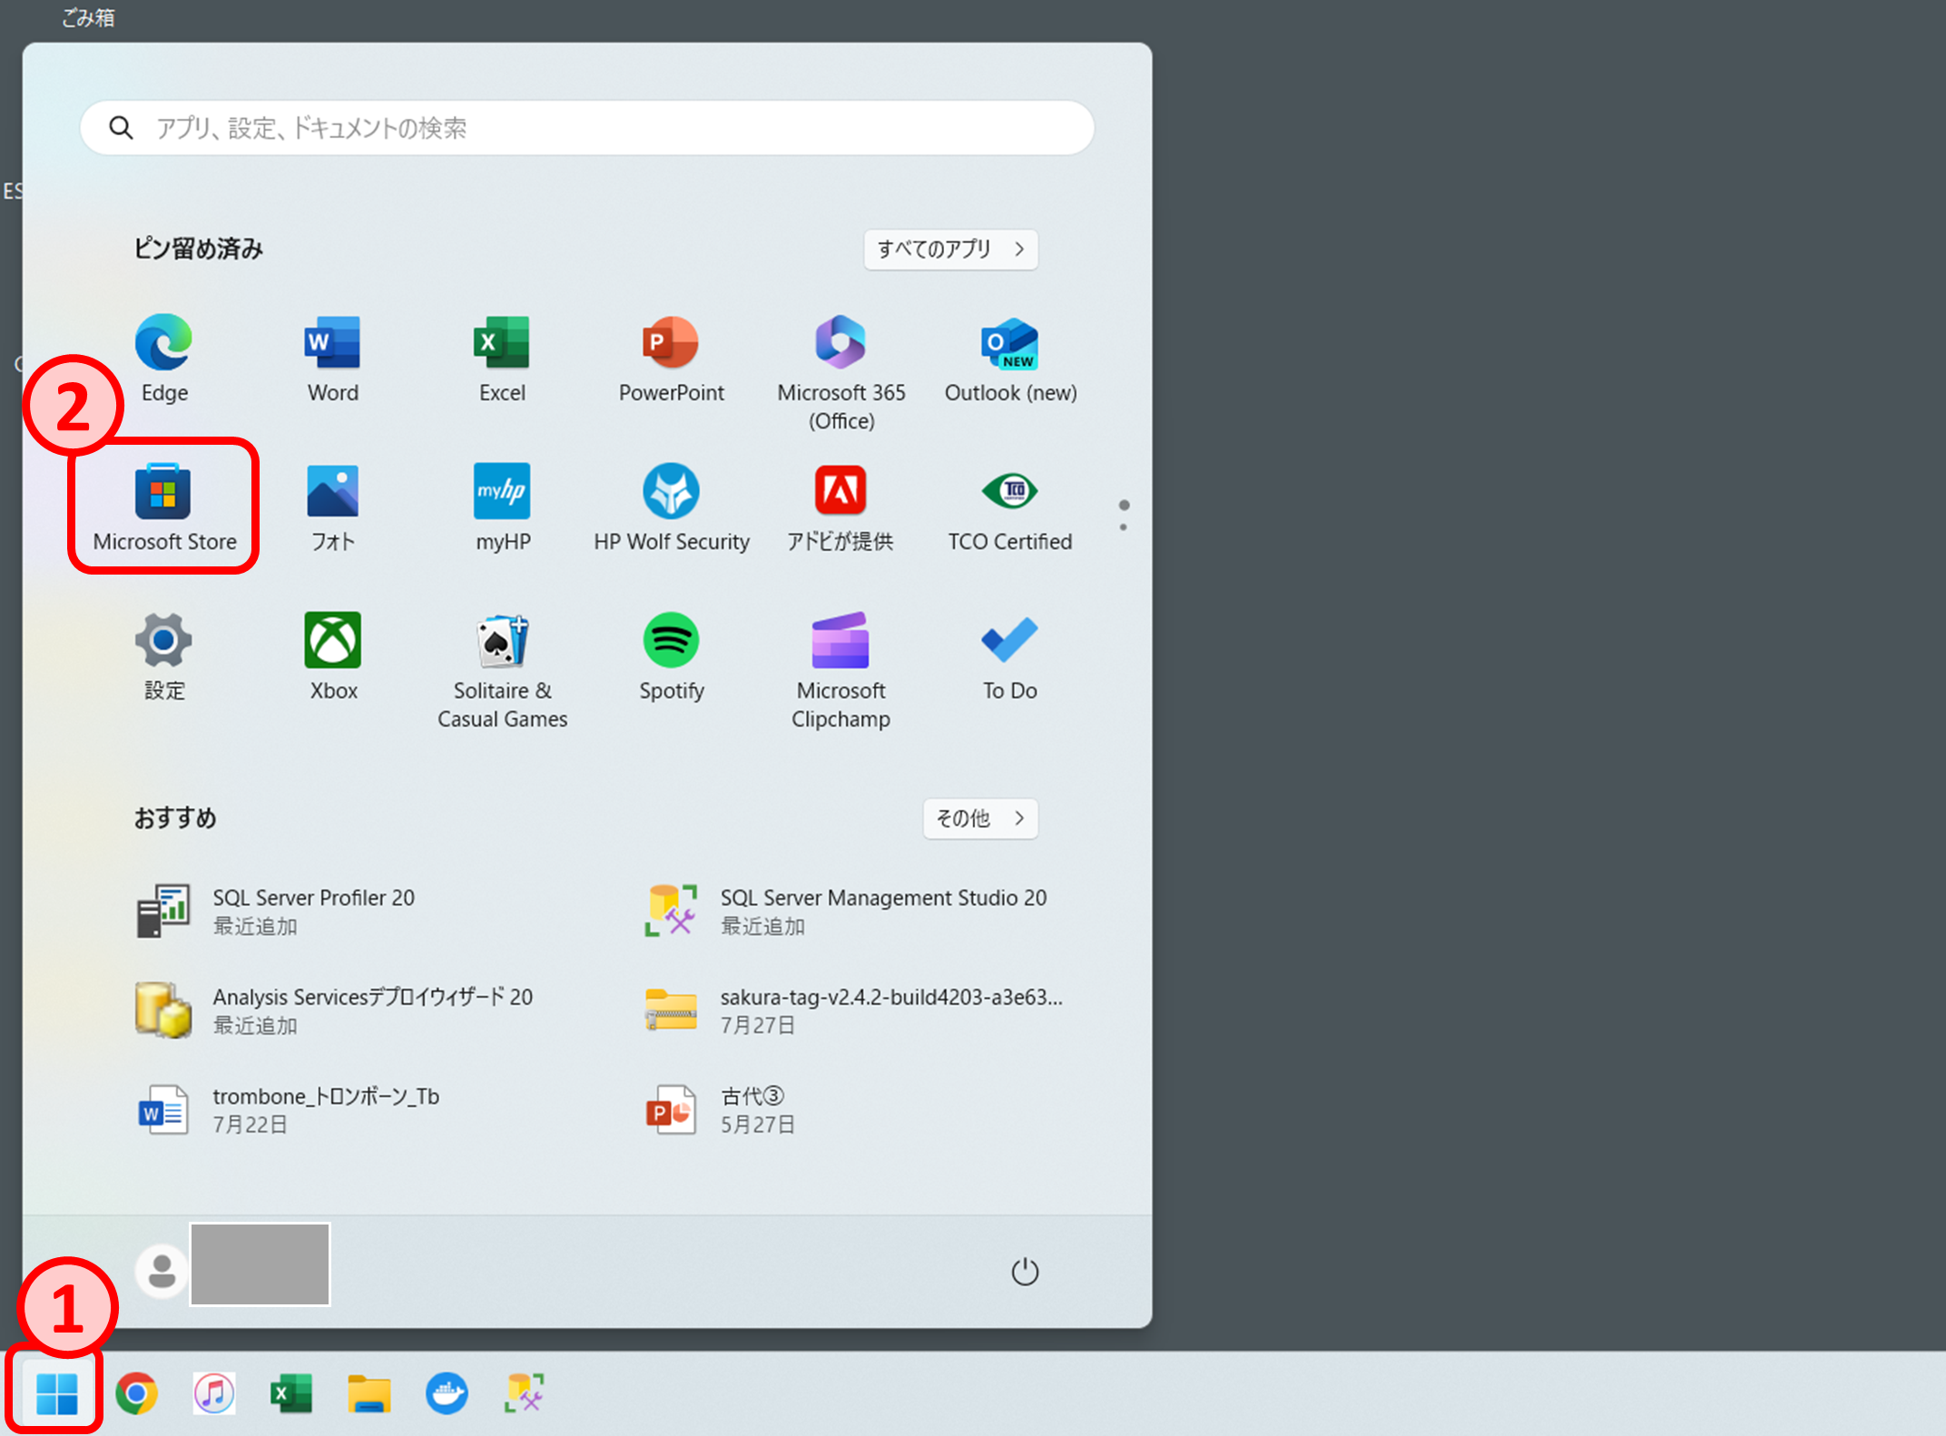Open Microsoft 365 (Office)
The image size is (1946, 1436).
pos(840,372)
